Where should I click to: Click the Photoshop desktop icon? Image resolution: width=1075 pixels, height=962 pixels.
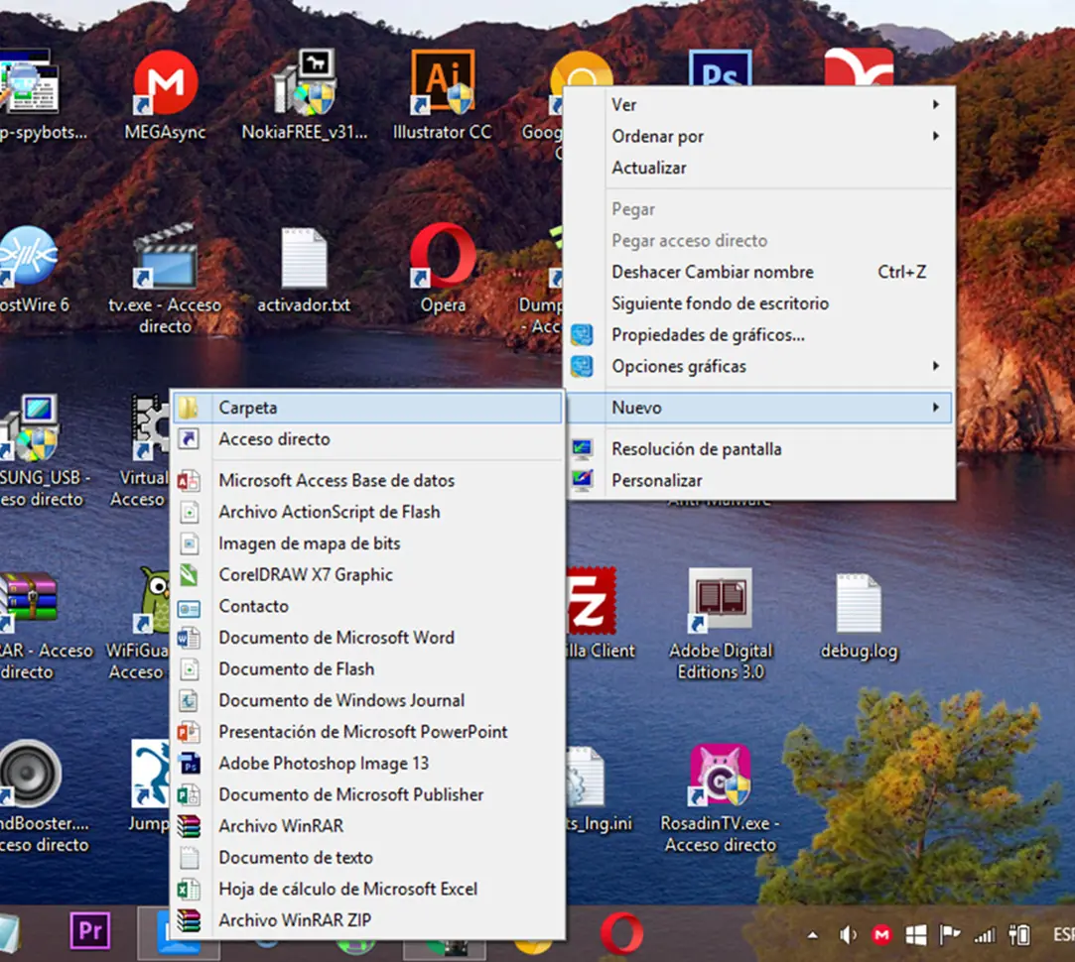(x=720, y=67)
